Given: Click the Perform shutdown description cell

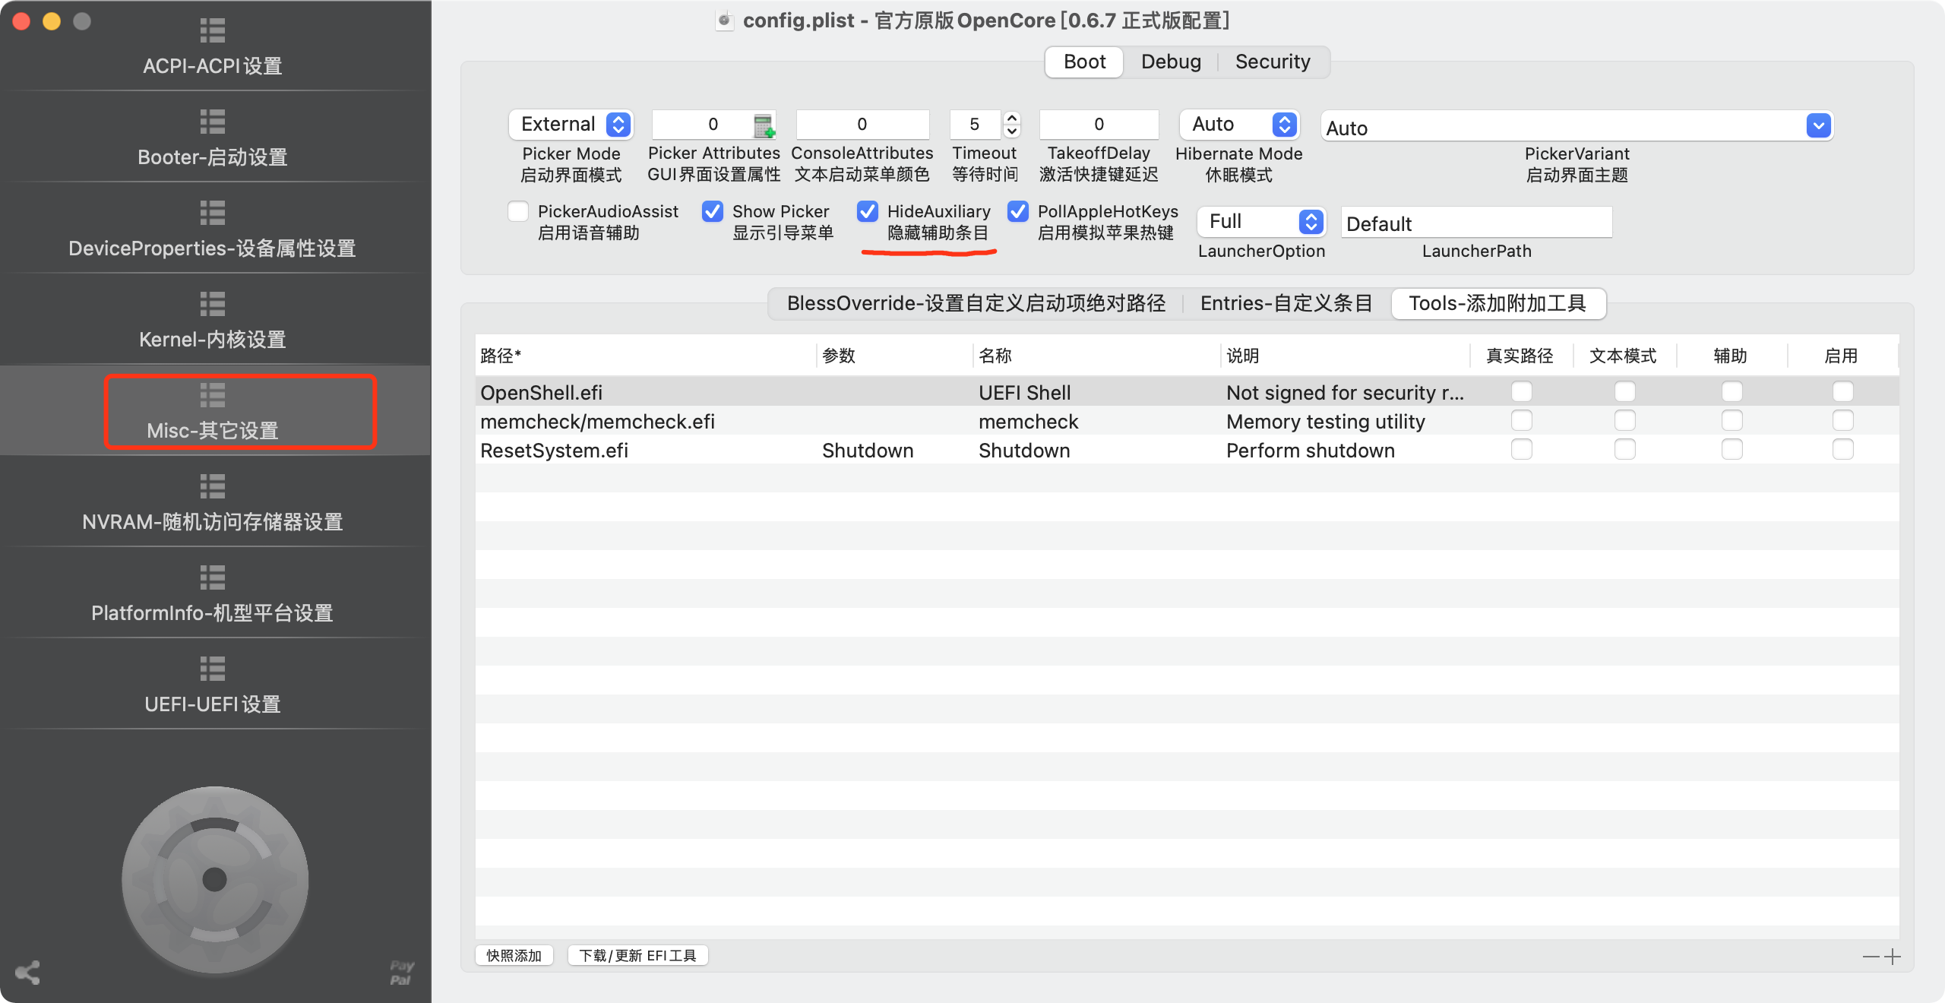Looking at the screenshot, I should [1344, 450].
